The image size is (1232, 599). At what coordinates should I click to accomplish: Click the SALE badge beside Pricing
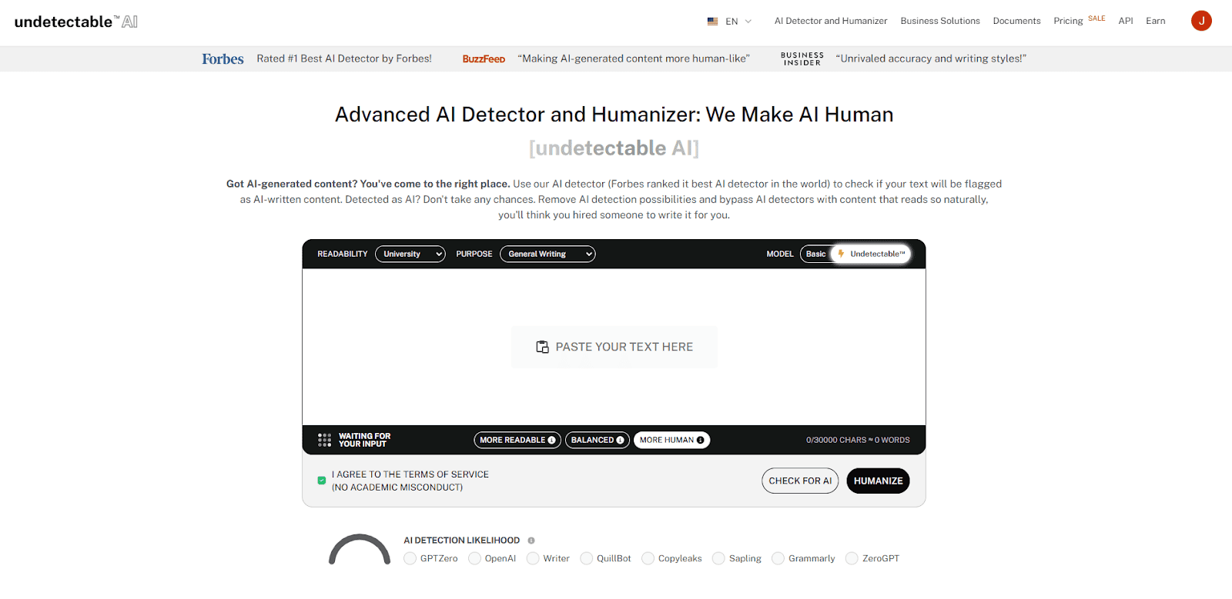coord(1096,18)
